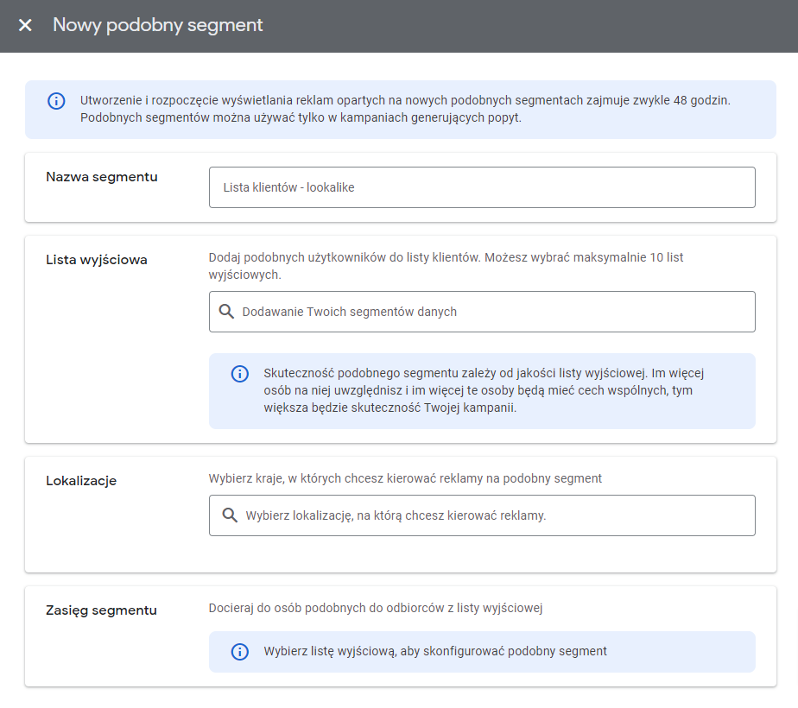
Task: Click the Lokalizacje section label
Action: pos(81,481)
